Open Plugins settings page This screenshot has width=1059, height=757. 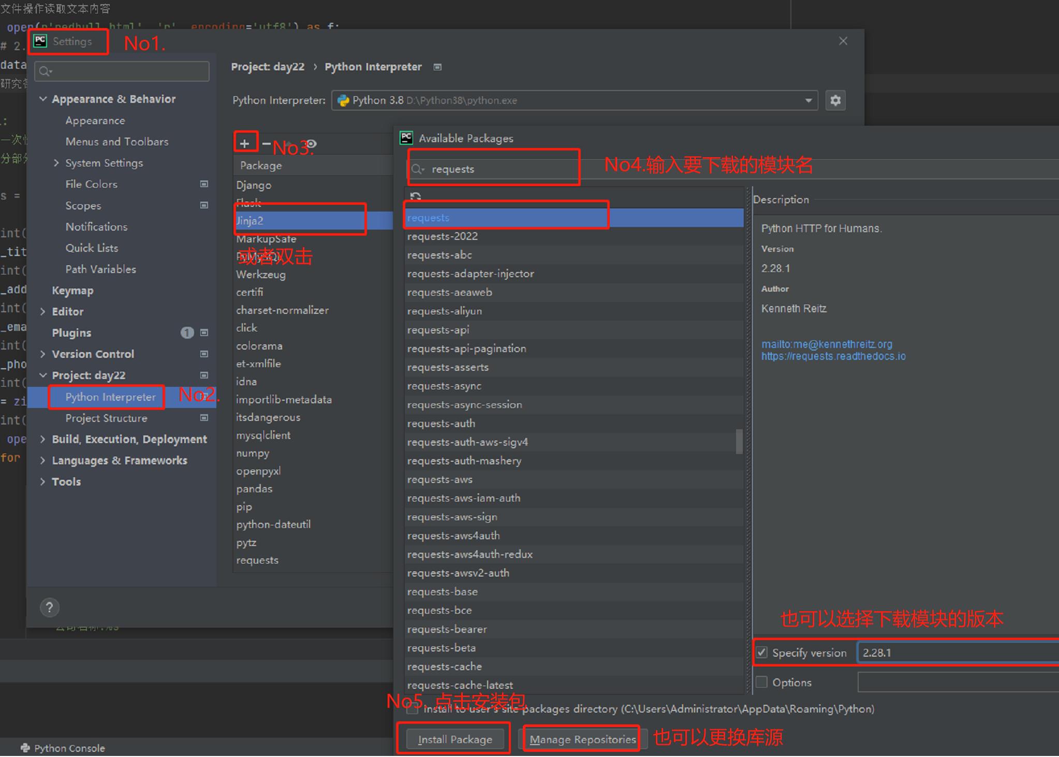pos(71,332)
